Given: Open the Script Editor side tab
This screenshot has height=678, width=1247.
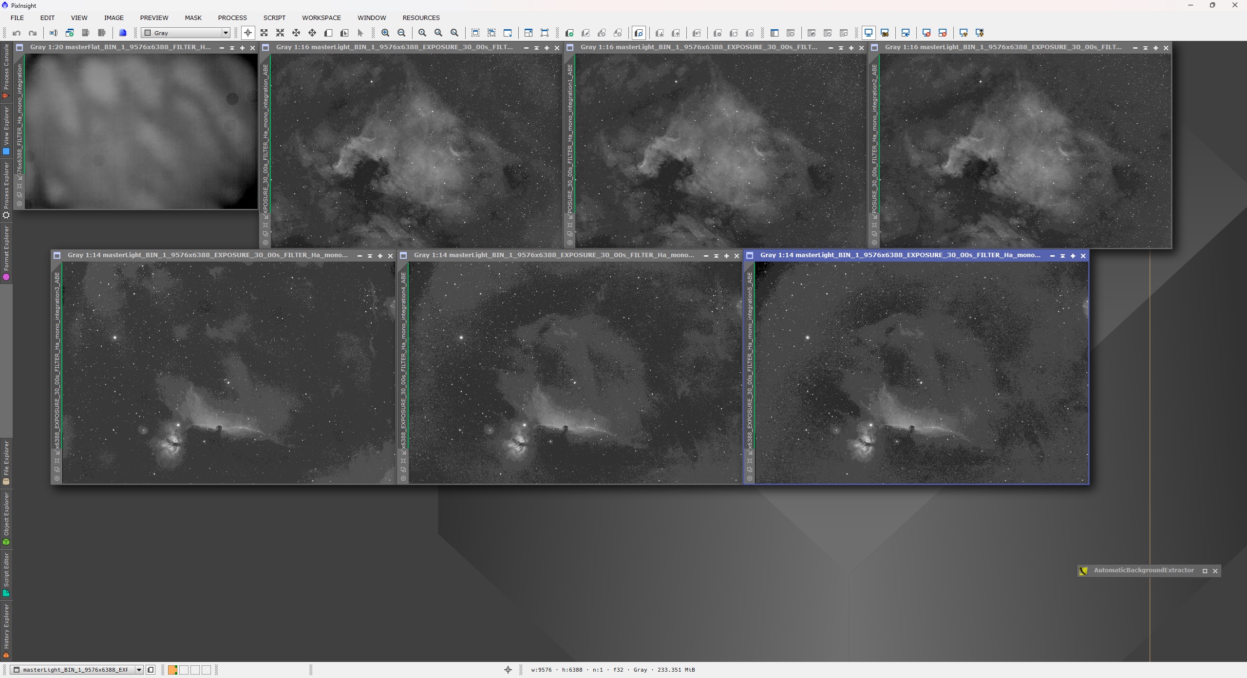Looking at the screenshot, I should pos(6,574).
